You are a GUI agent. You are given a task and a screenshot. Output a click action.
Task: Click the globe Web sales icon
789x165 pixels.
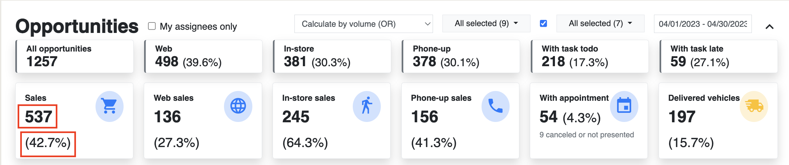point(238,106)
